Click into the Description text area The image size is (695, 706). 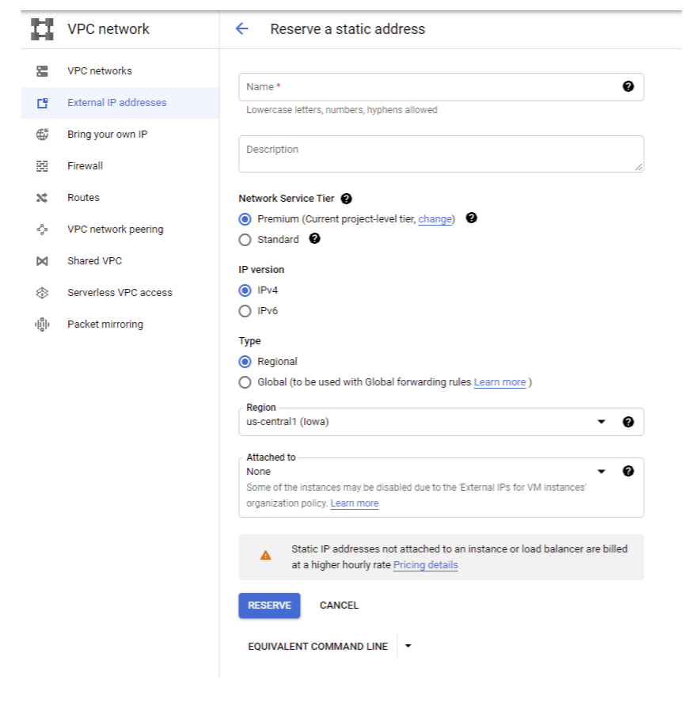pyautogui.click(x=440, y=154)
